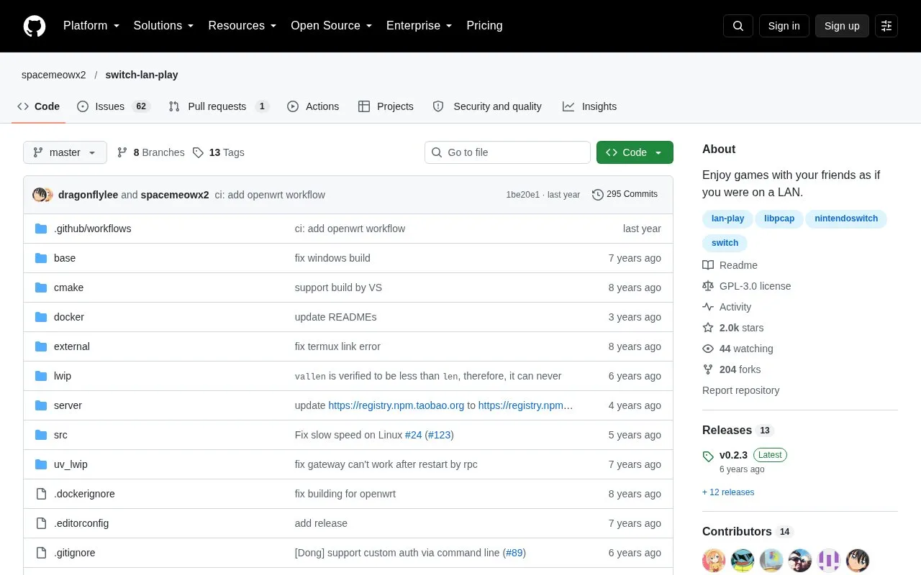Expand the Platform menu

[x=91, y=26]
